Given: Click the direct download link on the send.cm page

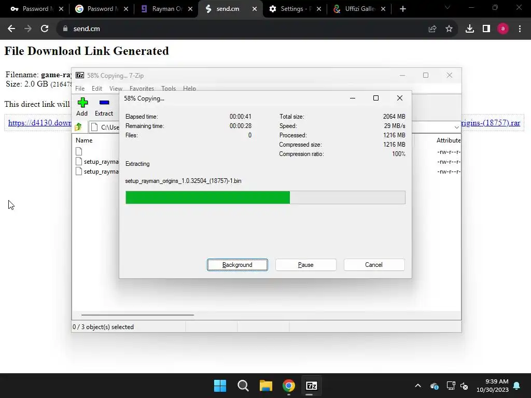Looking at the screenshot, I should (39, 123).
